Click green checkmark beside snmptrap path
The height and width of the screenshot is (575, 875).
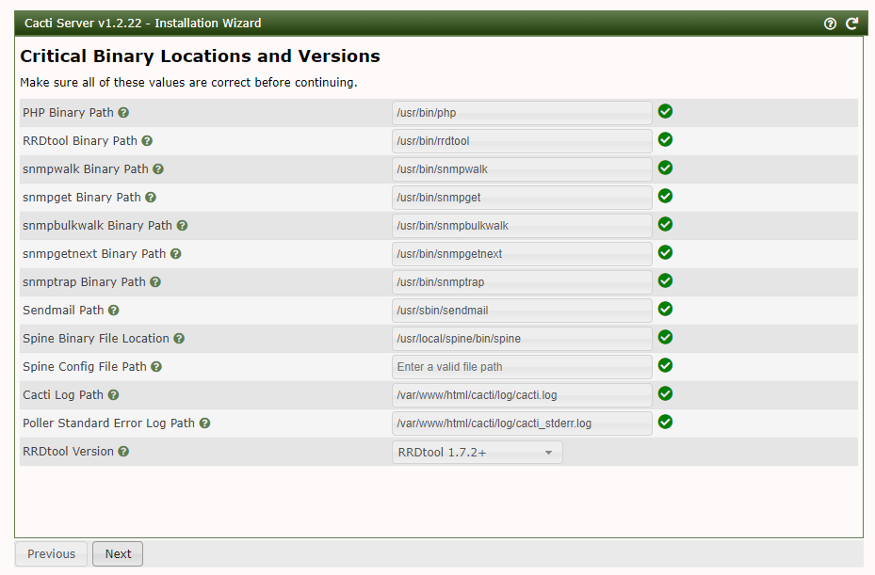pyautogui.click(x=665, y=280)
